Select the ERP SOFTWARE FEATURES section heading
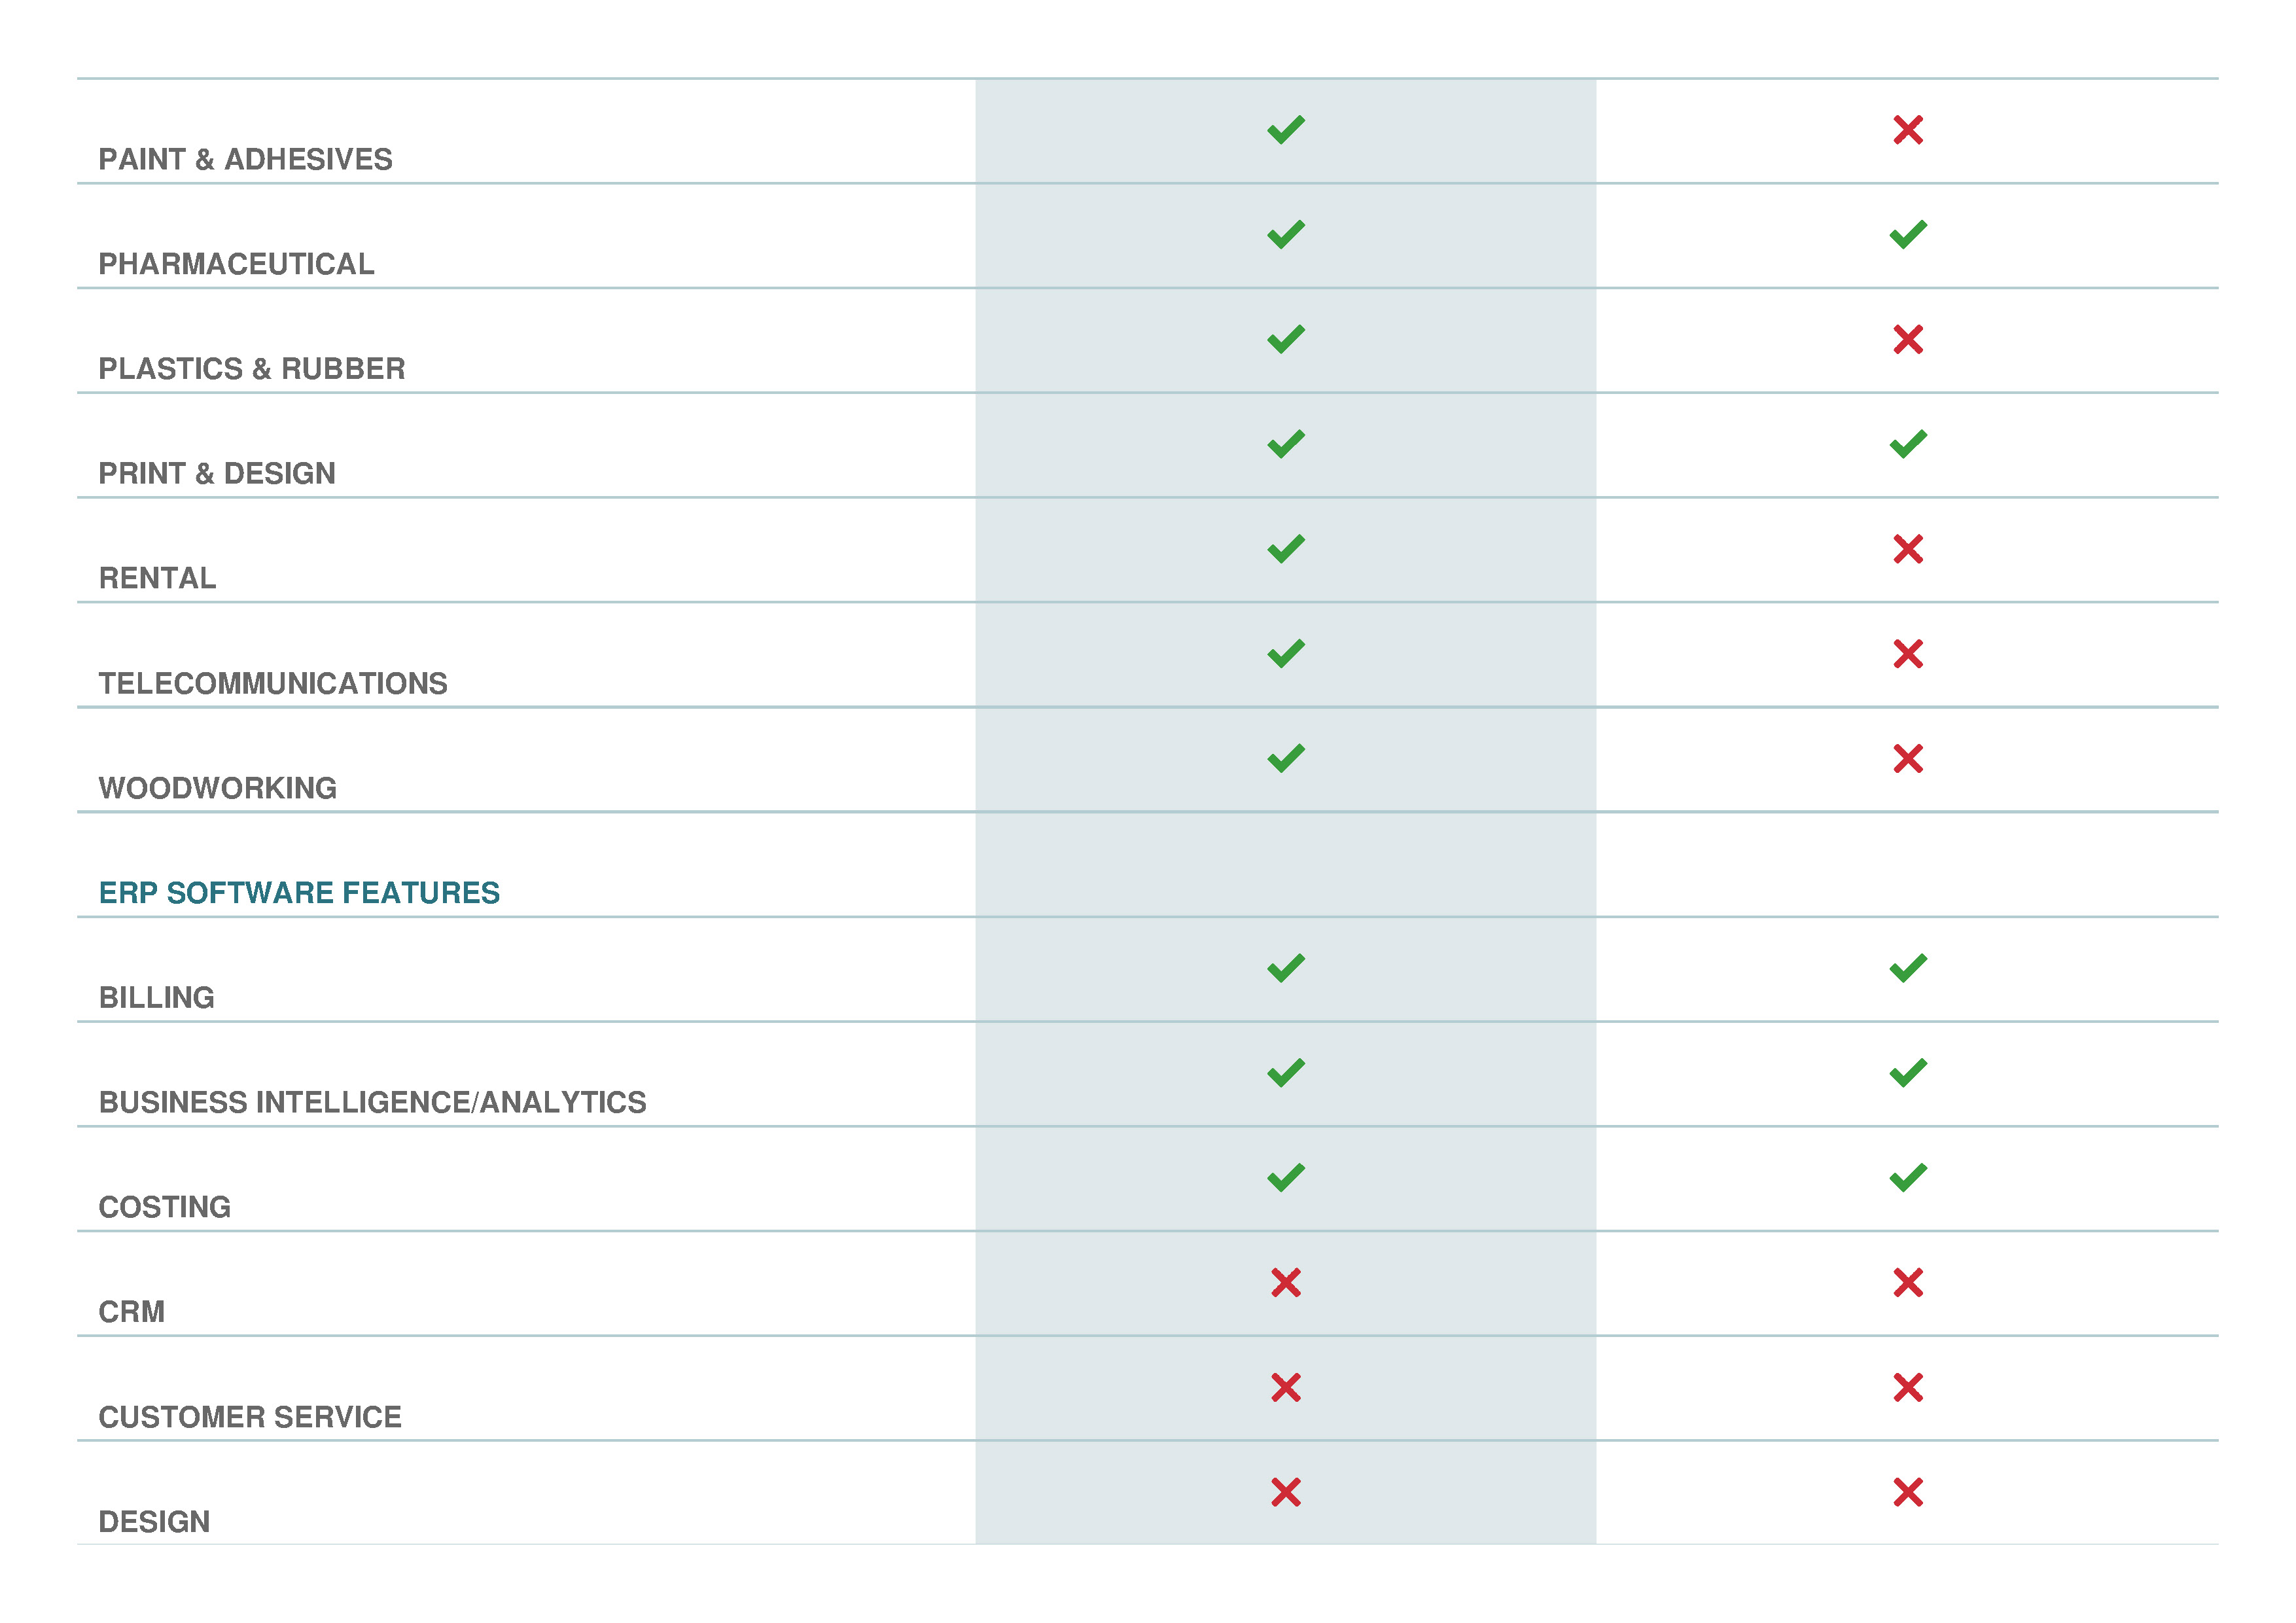Image resolution: width=2296 pixels, height=1623 pixels. pyautogui.click(x=299, y=893)
